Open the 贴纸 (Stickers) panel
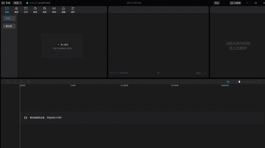The width and height of the screenshot is (265, 148). click(35, 10)
